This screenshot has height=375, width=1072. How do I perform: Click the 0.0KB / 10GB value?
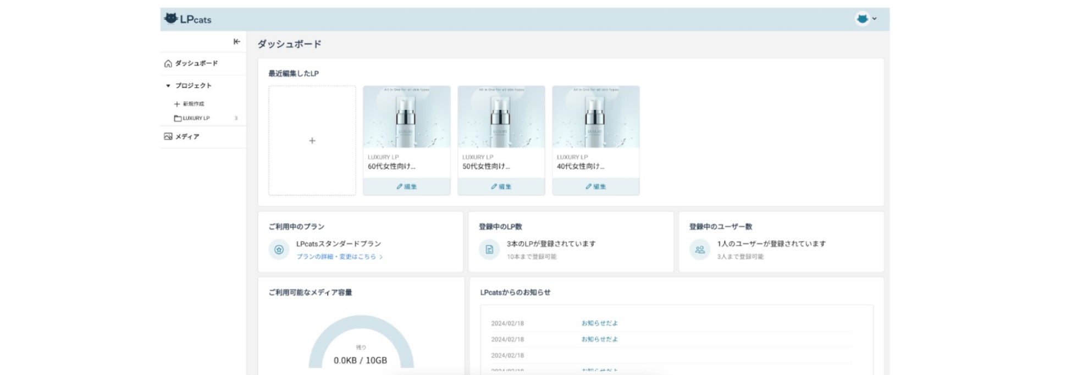(361, 361)
